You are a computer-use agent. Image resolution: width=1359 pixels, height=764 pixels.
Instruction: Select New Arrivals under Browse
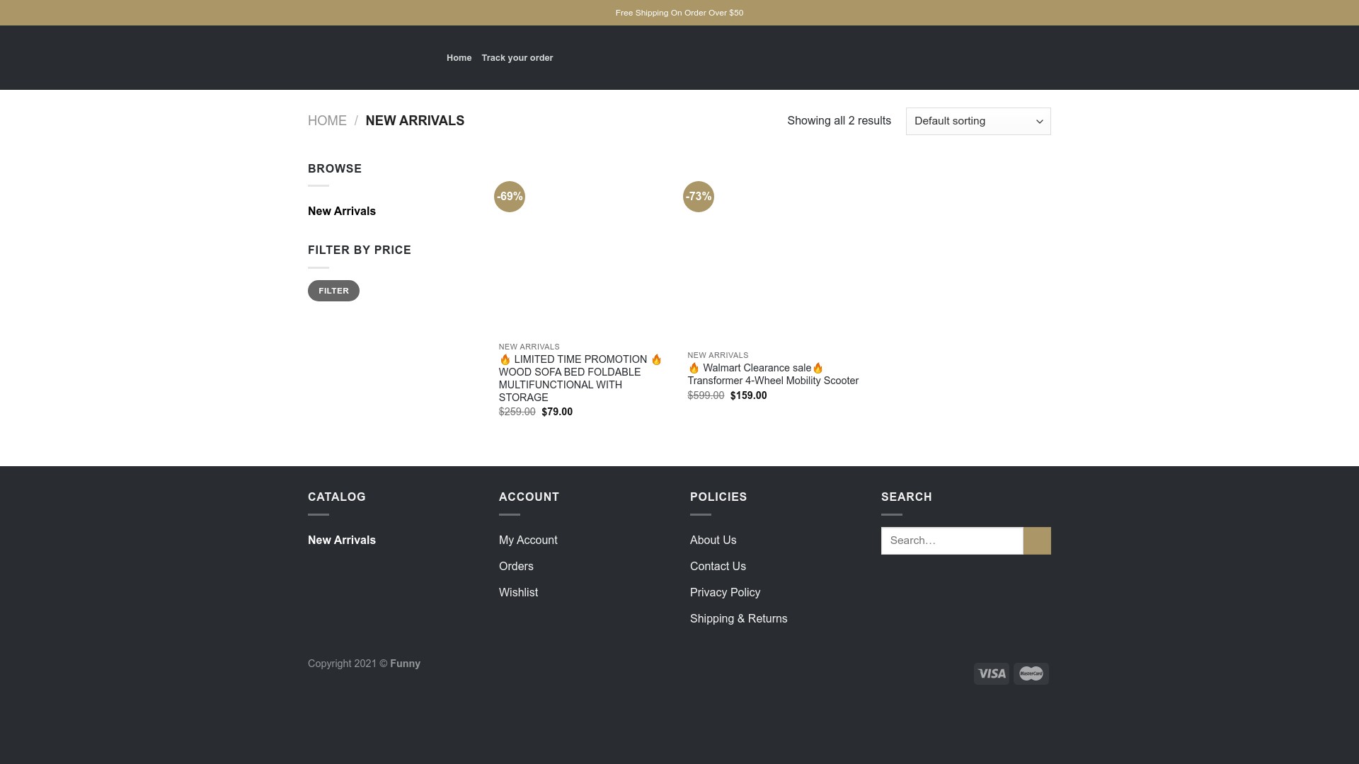[342, 212]
